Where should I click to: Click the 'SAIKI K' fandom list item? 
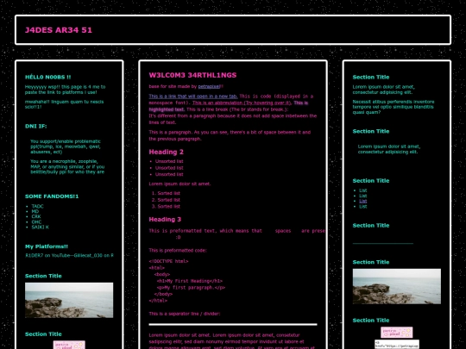point(40,227)
